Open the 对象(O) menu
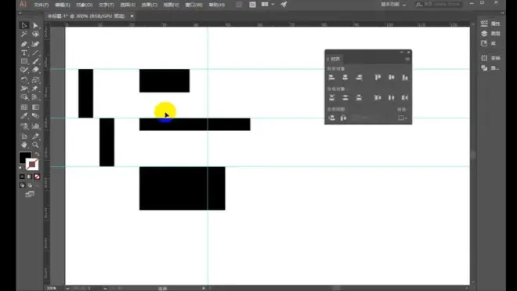Viewport: 517px width, 291px height. coord(85,5)
